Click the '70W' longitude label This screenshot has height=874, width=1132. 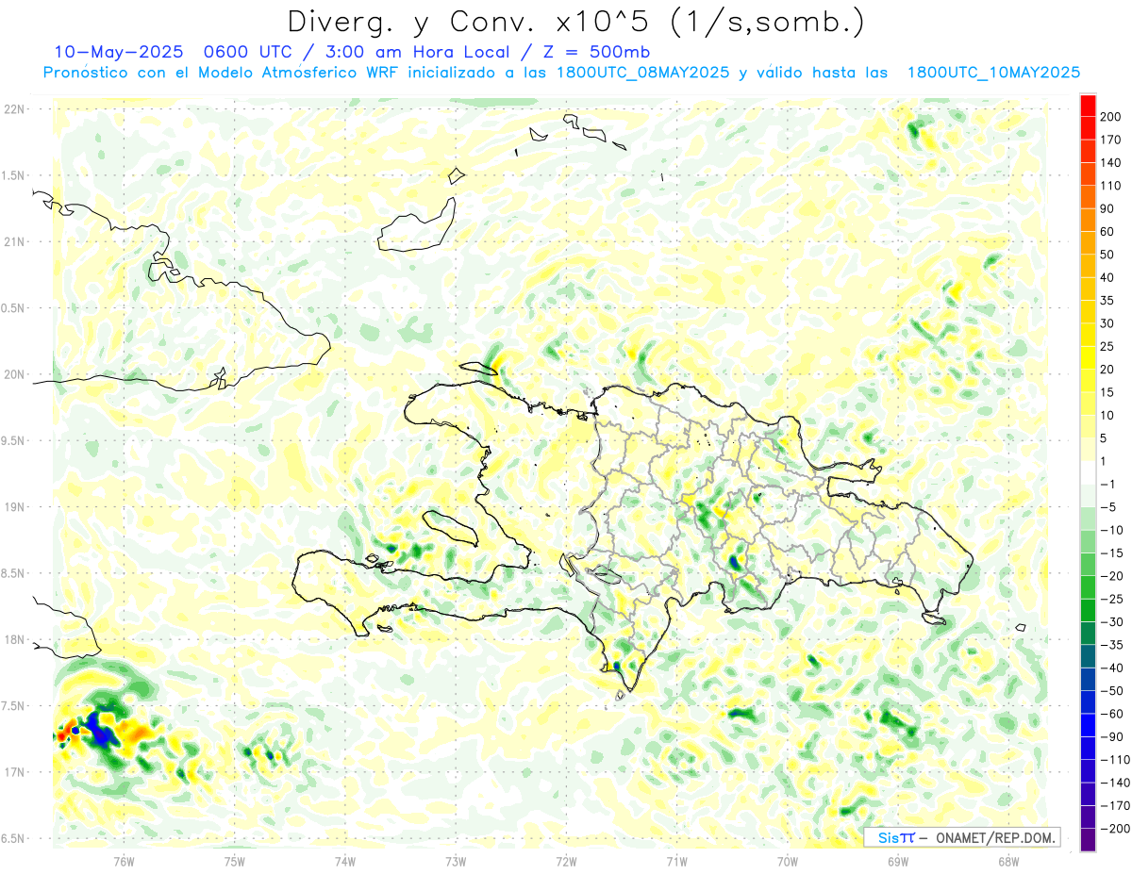(x=787, y=861)
